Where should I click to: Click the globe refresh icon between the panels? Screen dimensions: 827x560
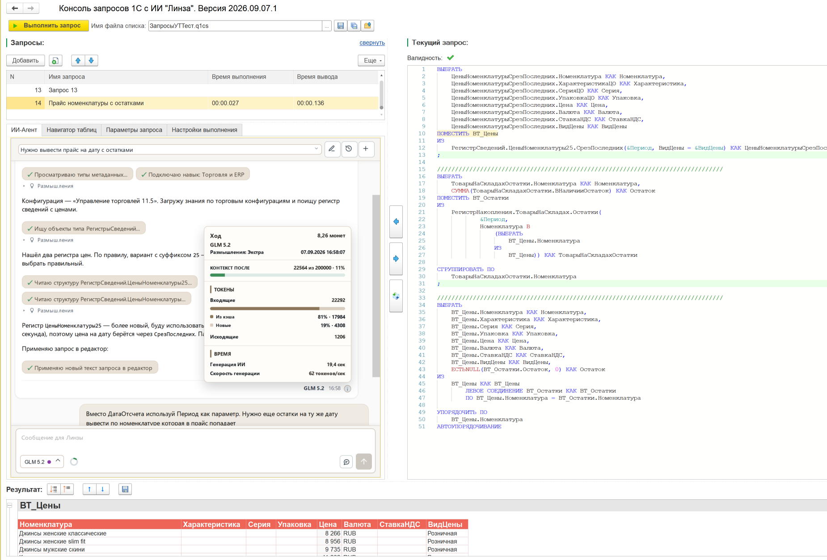[396, 296]
